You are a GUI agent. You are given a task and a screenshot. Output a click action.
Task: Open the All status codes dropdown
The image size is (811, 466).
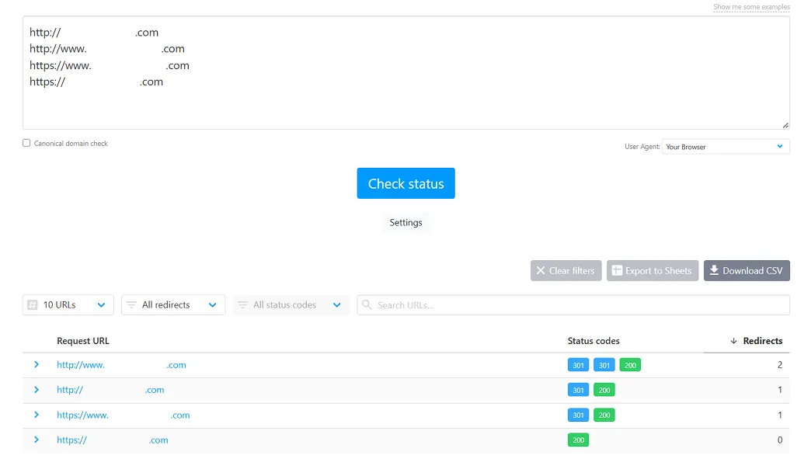[291, 304]
